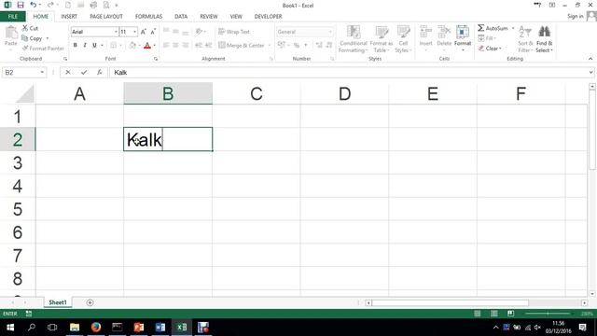Click the macro record icon in status bar
Image resolution: width=597 pixels, height=336 pixels.
29,314
